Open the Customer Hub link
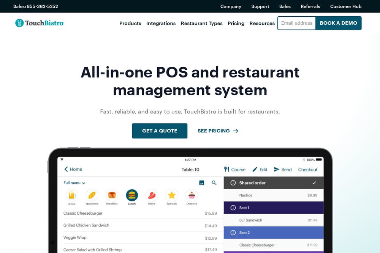Image resolution: width=380 pixels, height=253 pixels. pos(346,6)
